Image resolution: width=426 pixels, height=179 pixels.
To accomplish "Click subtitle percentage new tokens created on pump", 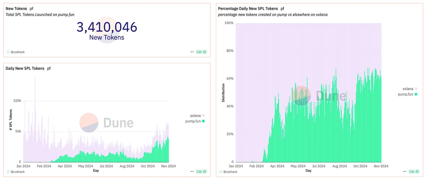I will tap(273, 15).
